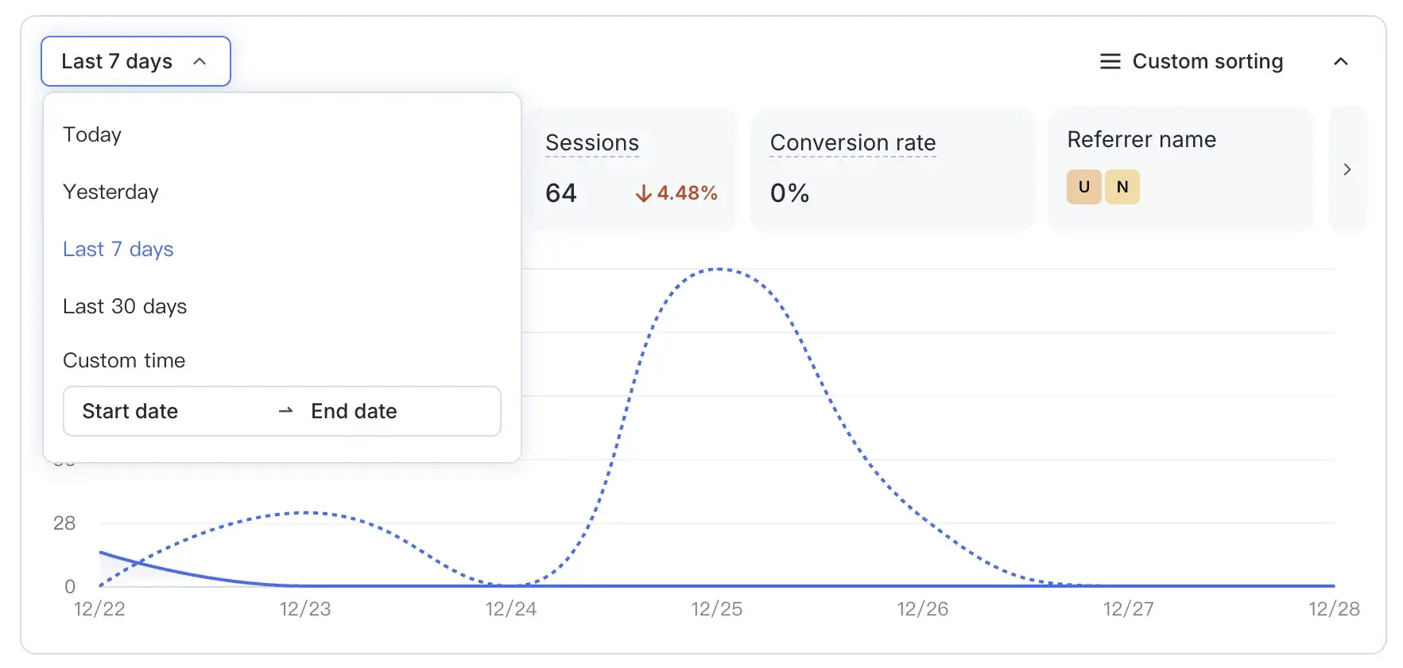Pick Last 30 days range
The image size is (1403, 668).
[125, 306]
